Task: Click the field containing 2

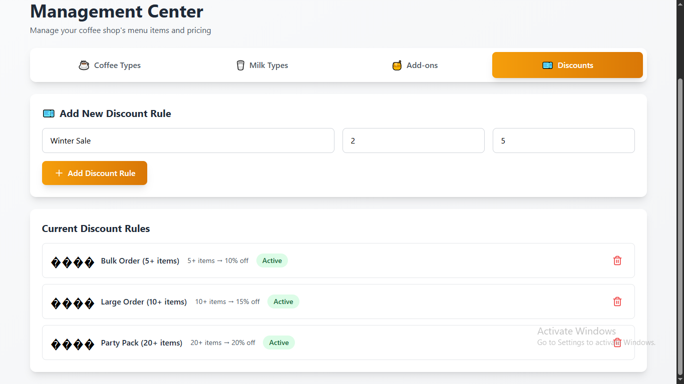Action: click(x=414, y=140)
